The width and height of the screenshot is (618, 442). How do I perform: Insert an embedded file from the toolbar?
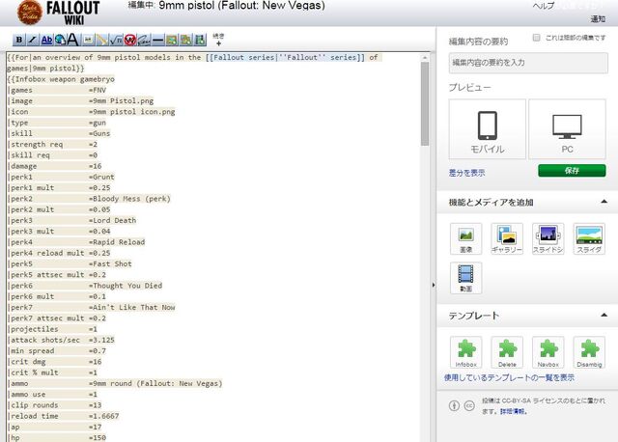click(88, 40)
